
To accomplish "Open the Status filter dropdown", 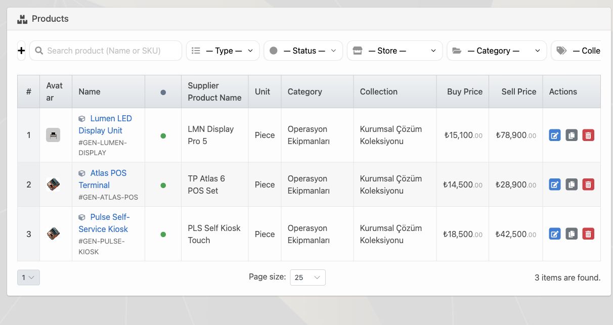I will coord(303,51).
